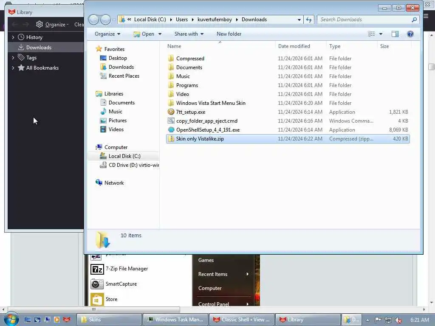Expand Control Panel submenu arrow
The width and height of the screenshot is (435, 326).
coord(248,304)
